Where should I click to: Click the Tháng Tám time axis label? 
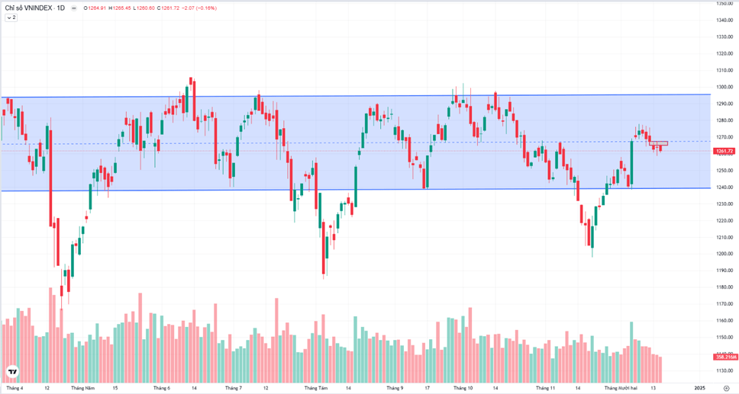click(x=316, y=388)
